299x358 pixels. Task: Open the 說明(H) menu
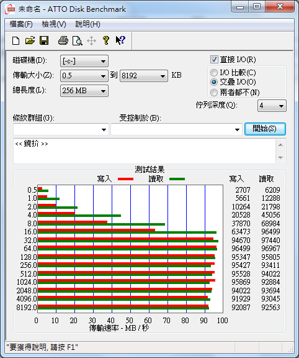(87, 24)
